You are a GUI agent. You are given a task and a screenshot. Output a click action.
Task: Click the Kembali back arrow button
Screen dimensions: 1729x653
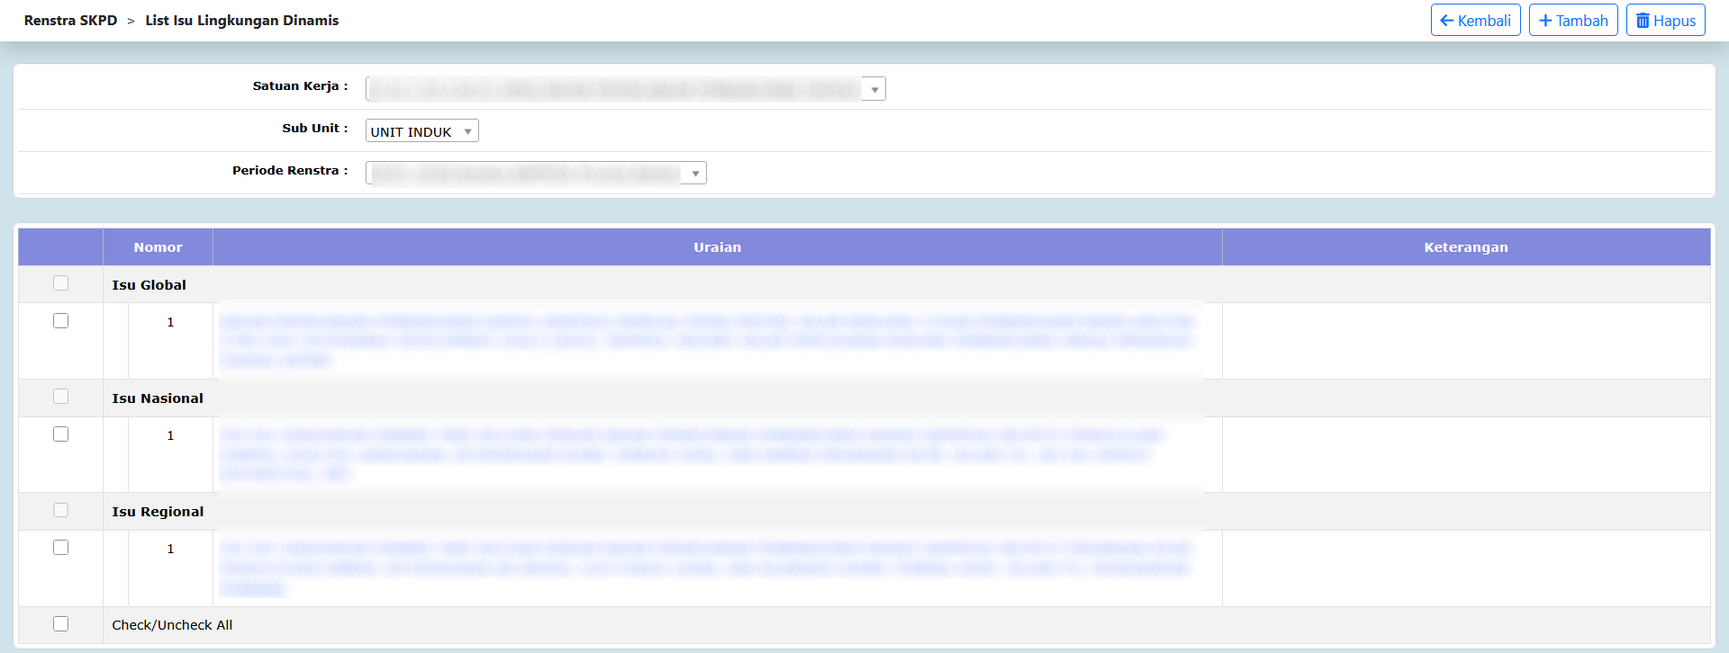pyautogui.click(x=1475, y=21)
